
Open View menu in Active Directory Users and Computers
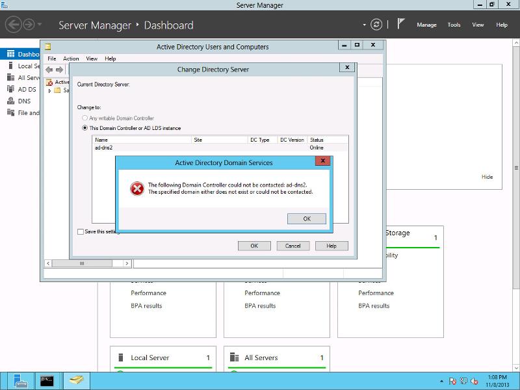(92, 58)
